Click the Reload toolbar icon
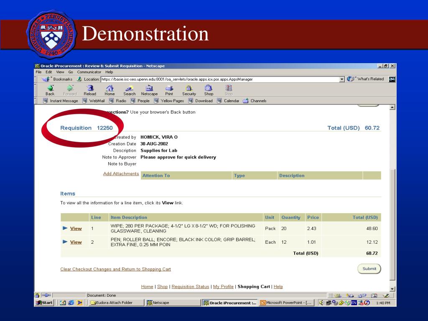 pos(90,90)
